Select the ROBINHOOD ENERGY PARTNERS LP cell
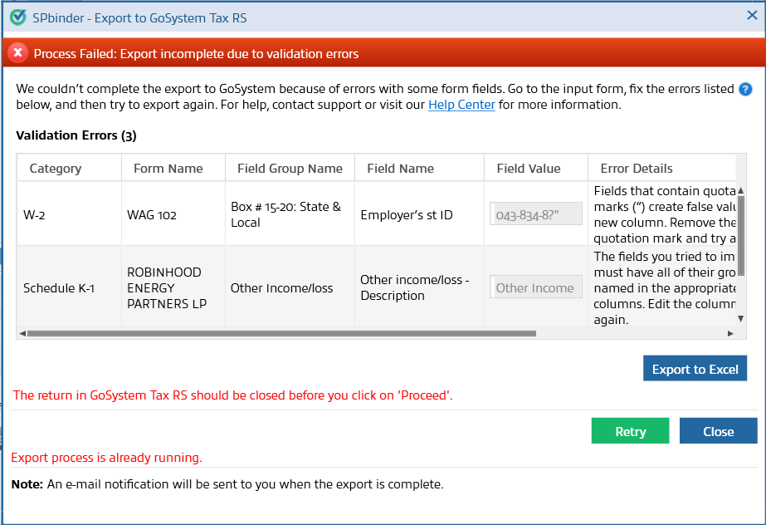 (x=166, y=287)
